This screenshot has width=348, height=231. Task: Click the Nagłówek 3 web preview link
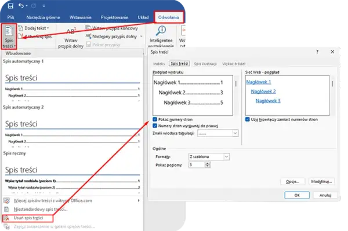pyautogui.click(x=268, y=101)
